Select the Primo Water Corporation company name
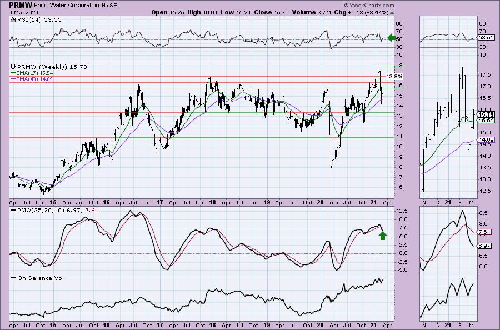The image size is (500, 330). (x=66, y=5)
